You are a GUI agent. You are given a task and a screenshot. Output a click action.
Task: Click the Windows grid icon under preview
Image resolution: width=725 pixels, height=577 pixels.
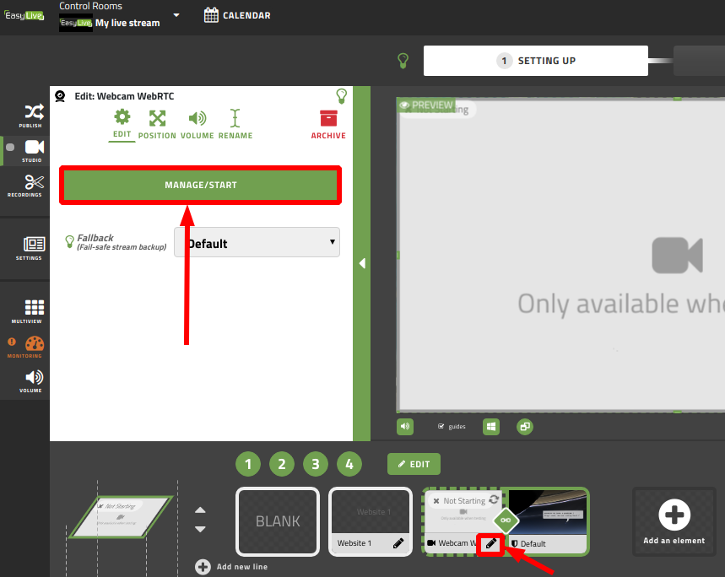(x=491, y=426)
